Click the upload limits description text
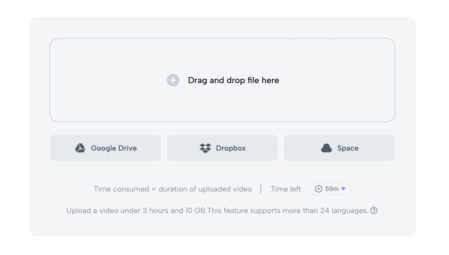The width and height of the screenshot is (449, 255). tap(218, 210)
